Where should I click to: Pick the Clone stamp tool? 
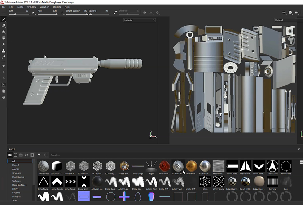pos(3,51)
